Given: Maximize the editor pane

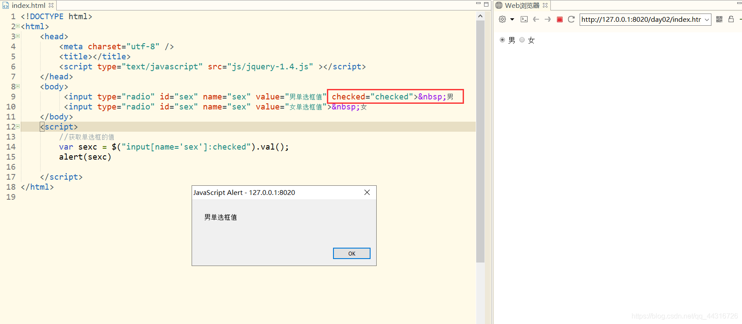Looking at the screenshot, I should (486, 4).
